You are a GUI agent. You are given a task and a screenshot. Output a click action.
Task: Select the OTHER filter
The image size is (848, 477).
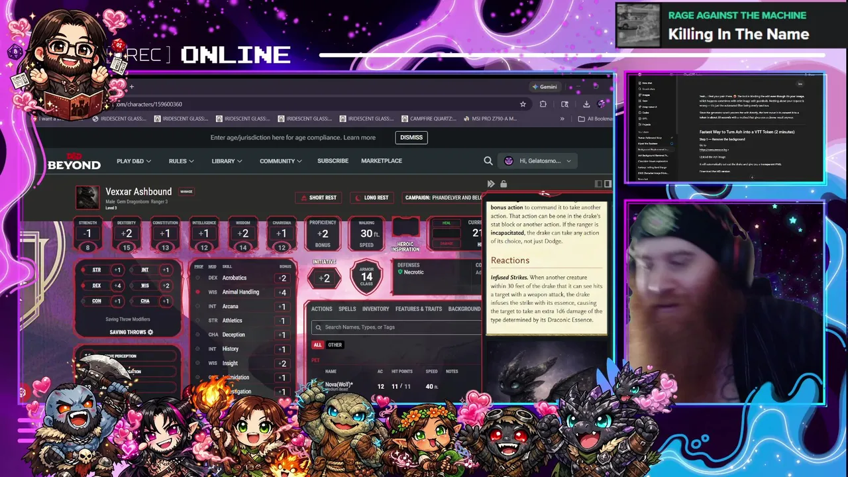coord(335,344)
